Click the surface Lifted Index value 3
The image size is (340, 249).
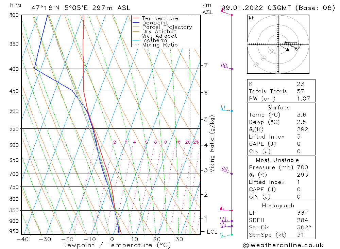point(299,137)
